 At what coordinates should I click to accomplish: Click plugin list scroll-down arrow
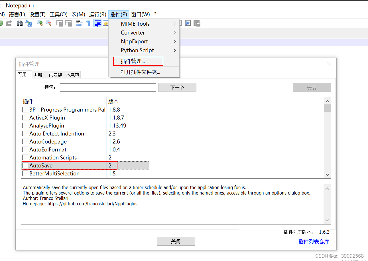tap(327, 175)
